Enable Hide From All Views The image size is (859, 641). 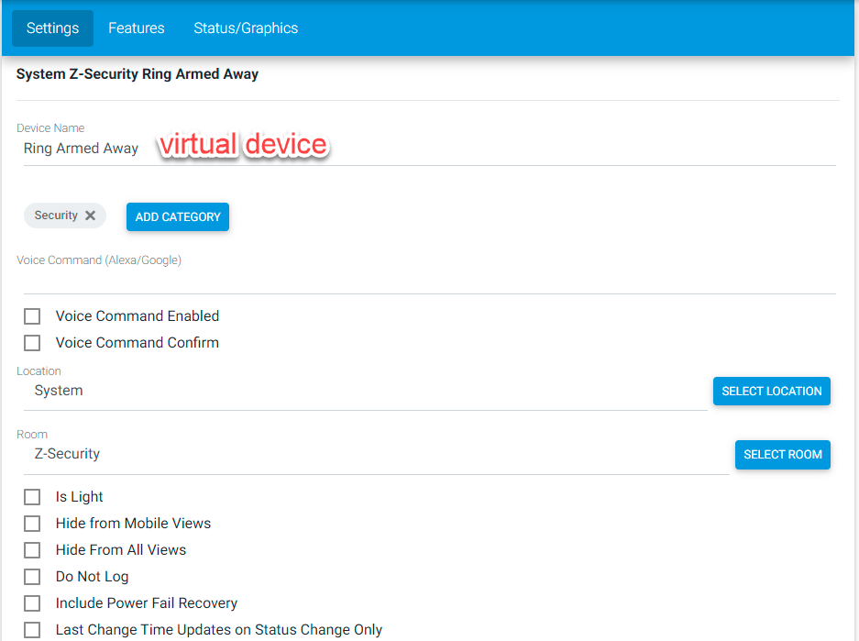[x=32, y=550]
